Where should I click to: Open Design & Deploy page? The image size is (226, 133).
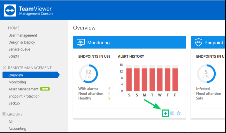(x=22, y=42)
